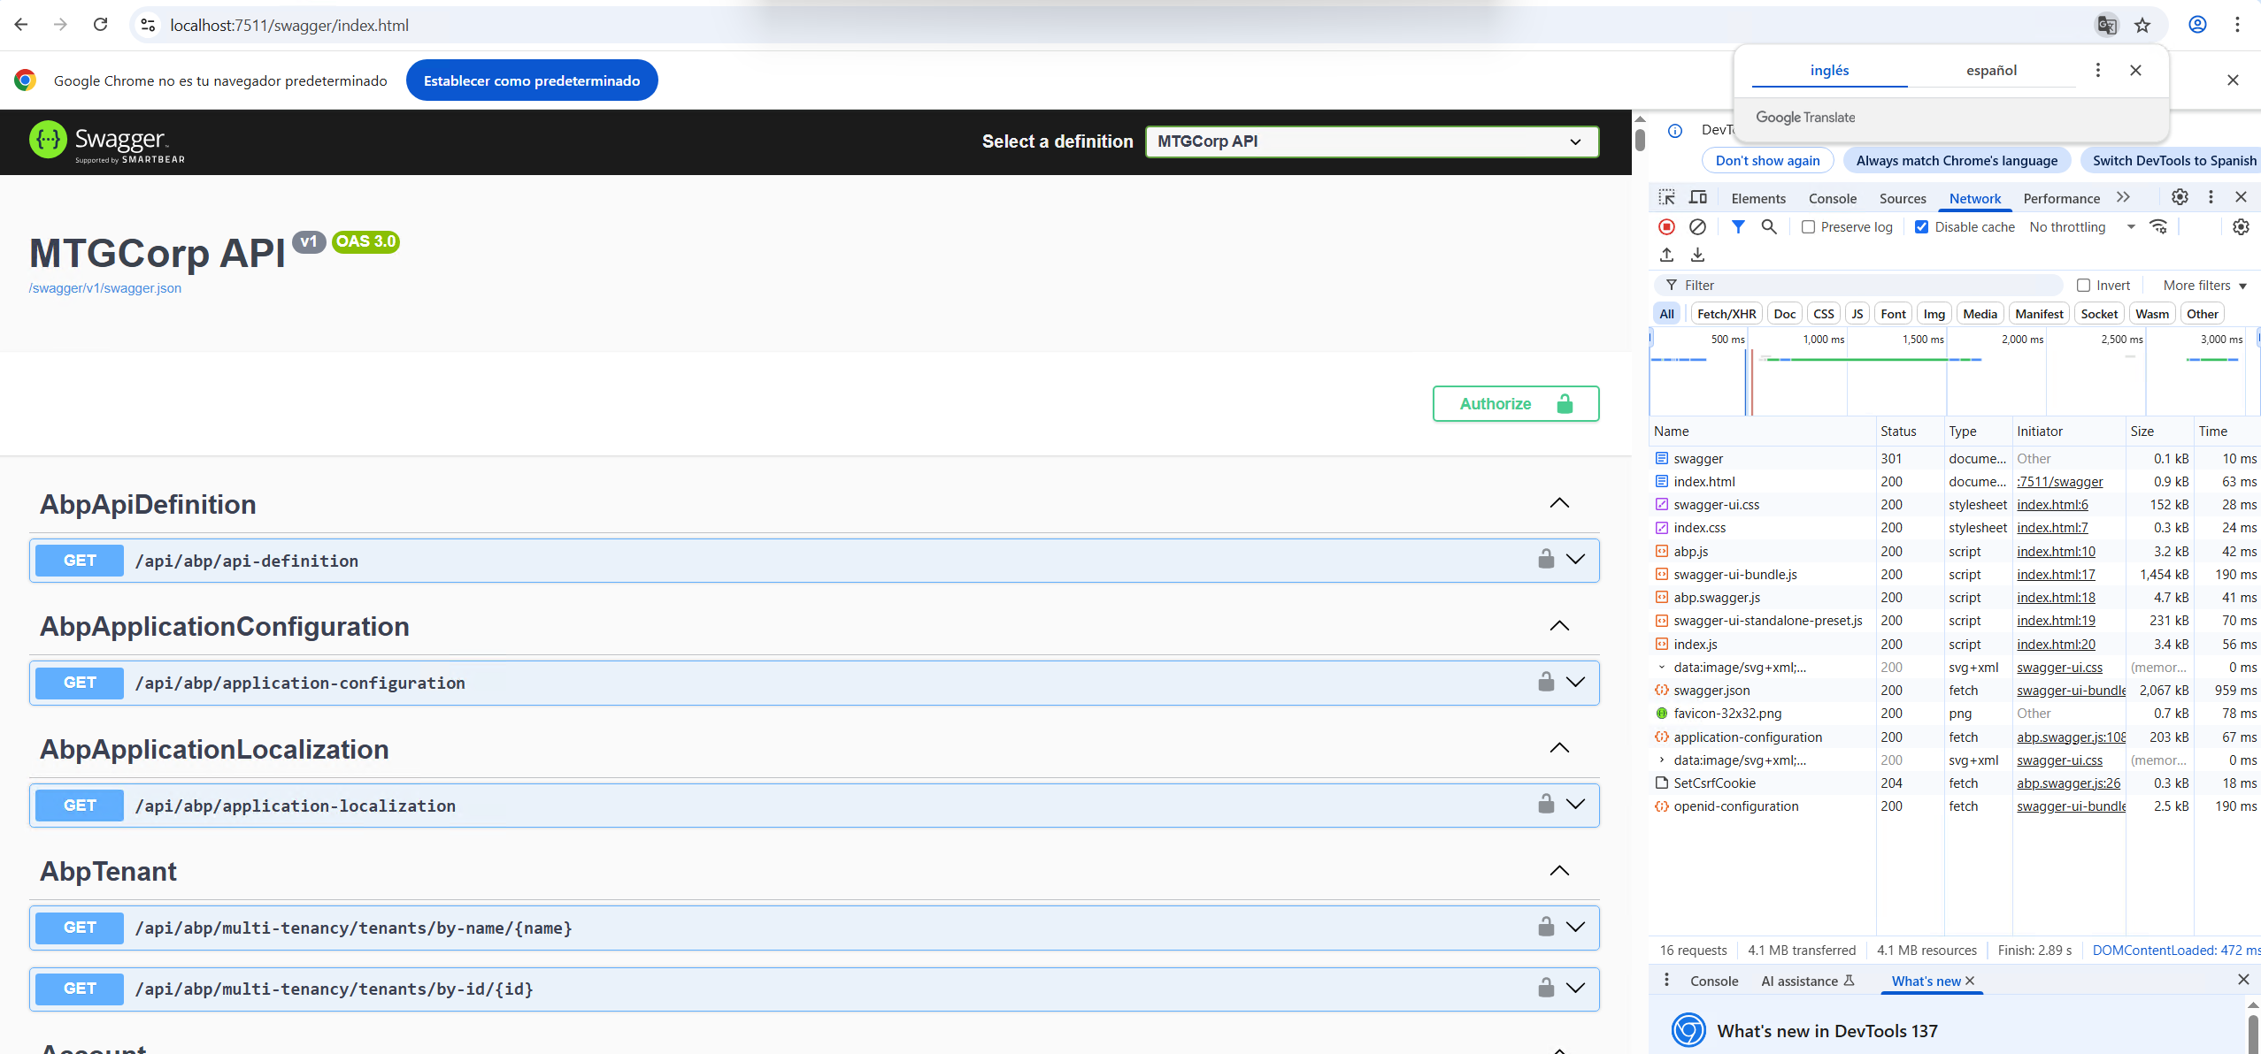Toggle the device toolbar icon
This screenshot has width=2261, height=1054.
click(x=1698, y=197)
